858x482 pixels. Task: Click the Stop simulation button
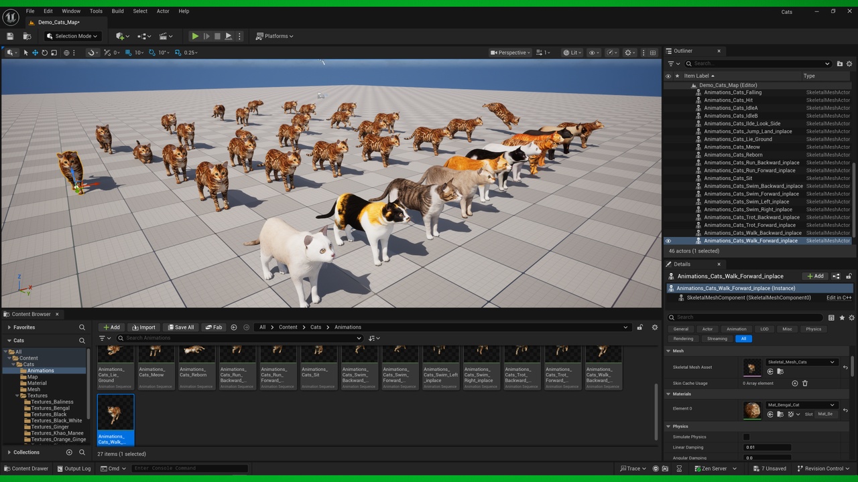[217, 36]
